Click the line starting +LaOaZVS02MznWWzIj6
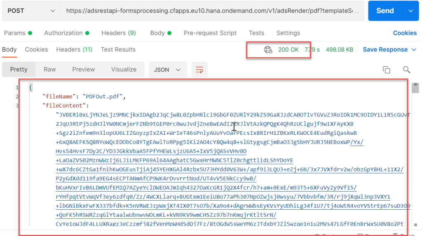 coord(174,160)
